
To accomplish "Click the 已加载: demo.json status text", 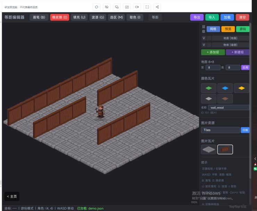I will 90,208.
